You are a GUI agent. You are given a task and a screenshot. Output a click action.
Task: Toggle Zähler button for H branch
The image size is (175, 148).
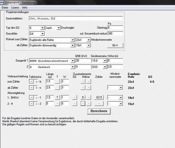point(99,104)
